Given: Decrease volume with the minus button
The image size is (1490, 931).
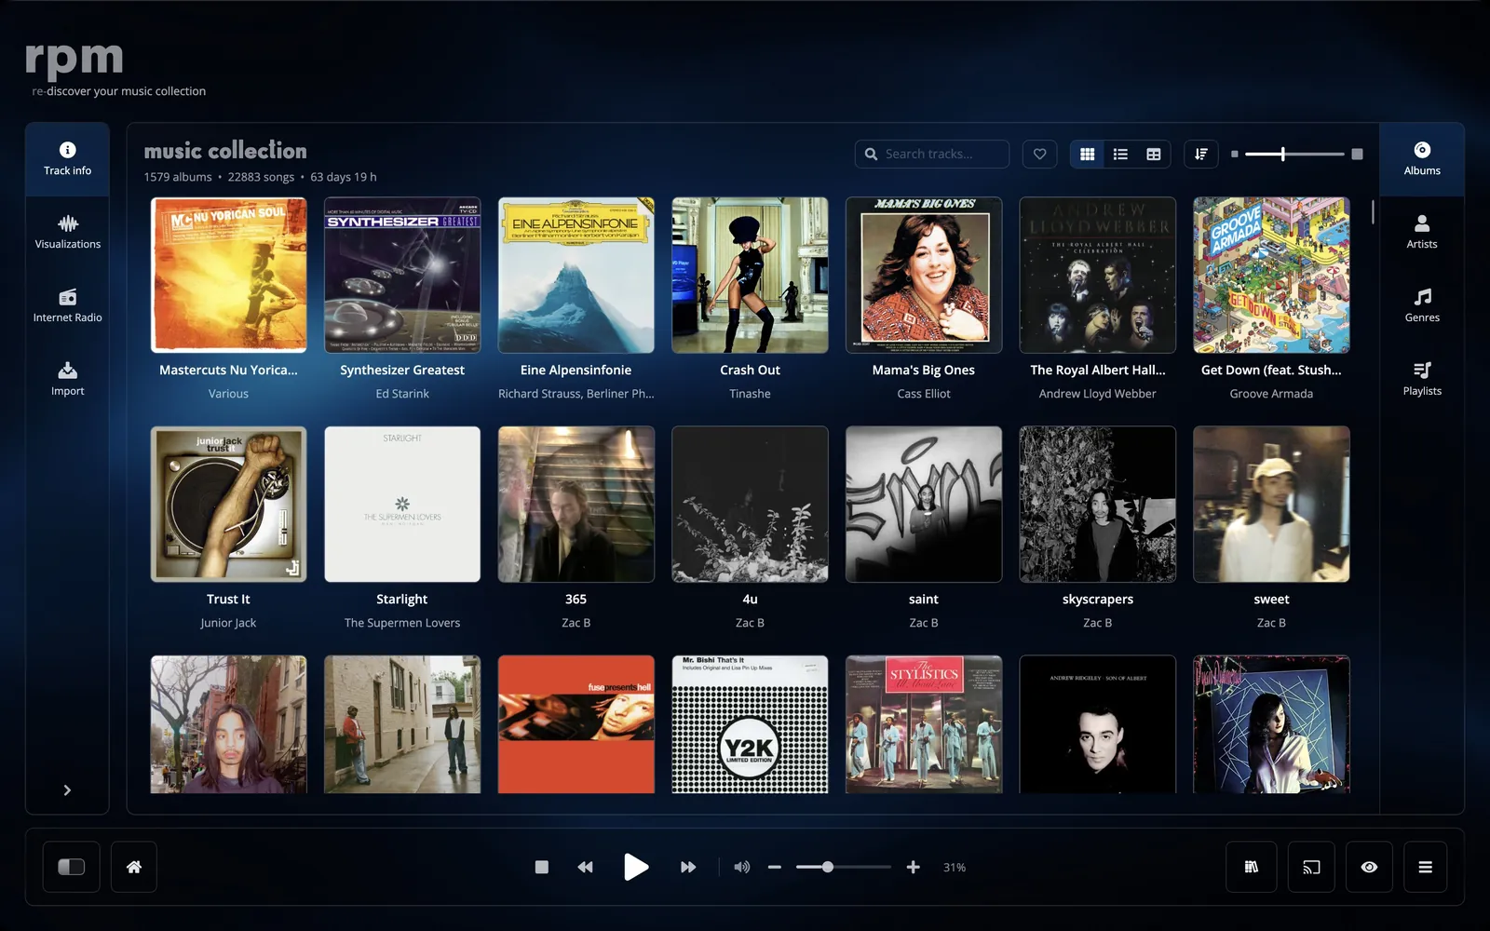Looking at the screenshot, I should point(775,867).
